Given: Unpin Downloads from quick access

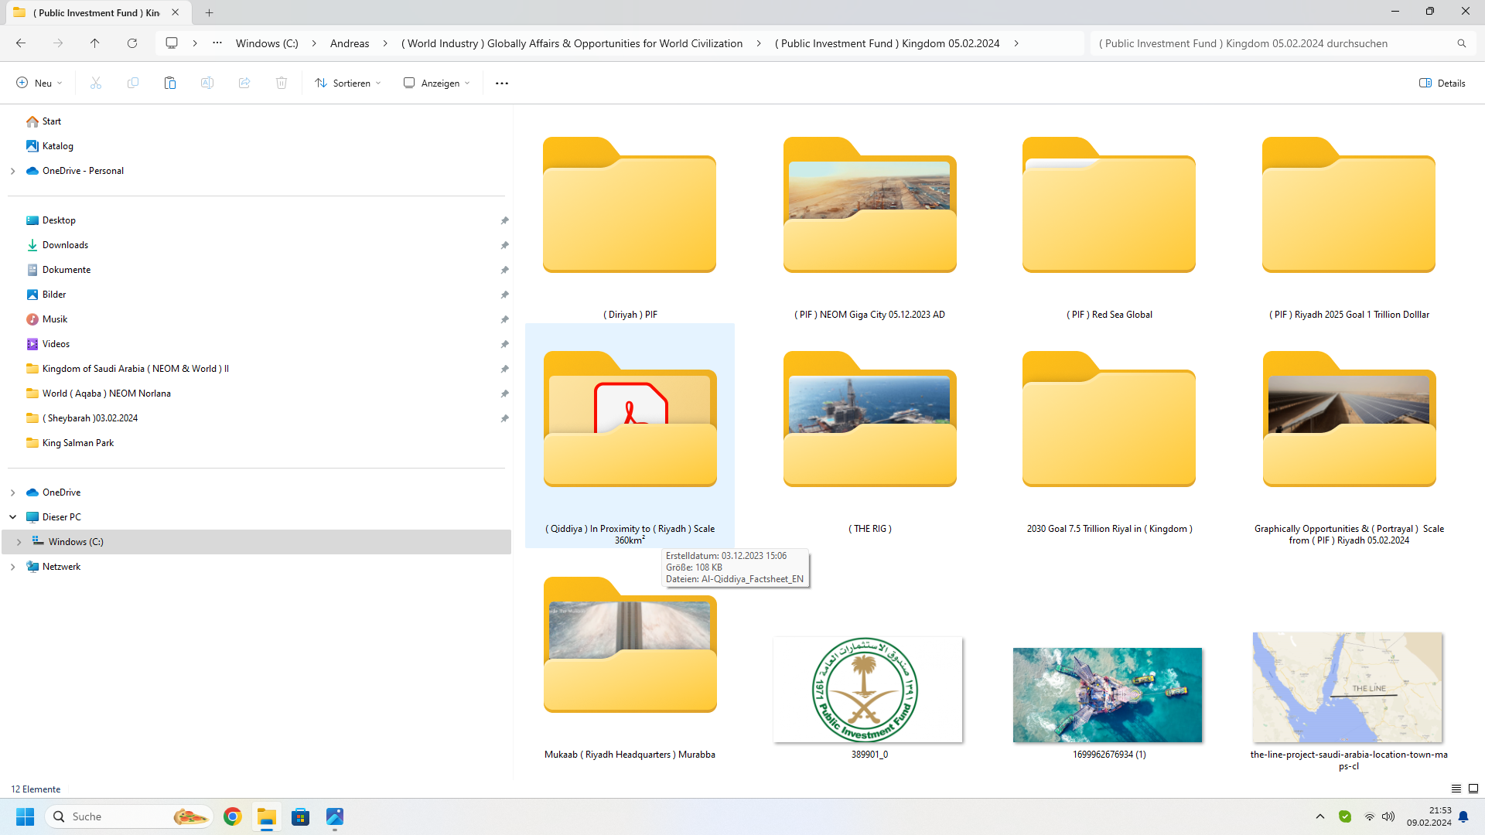Looking at the screenshot, I should coord(504,245).
